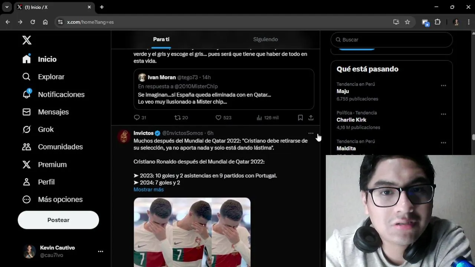Open Chrome profile avatar
Viewport: 475px width, 267px height.
pyautogui.click(x=456, y=22)
